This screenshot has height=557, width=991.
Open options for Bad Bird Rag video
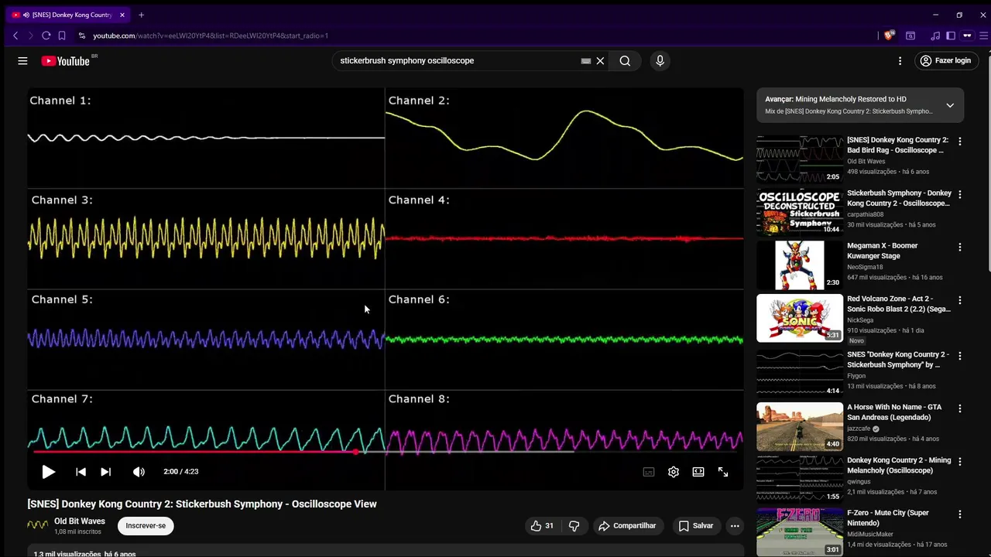click(x=960, y=142)
